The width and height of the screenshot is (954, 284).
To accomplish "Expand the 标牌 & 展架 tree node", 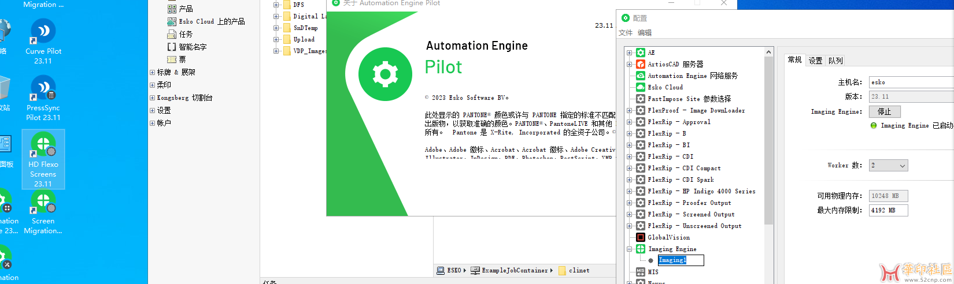I will coord(152,72).
